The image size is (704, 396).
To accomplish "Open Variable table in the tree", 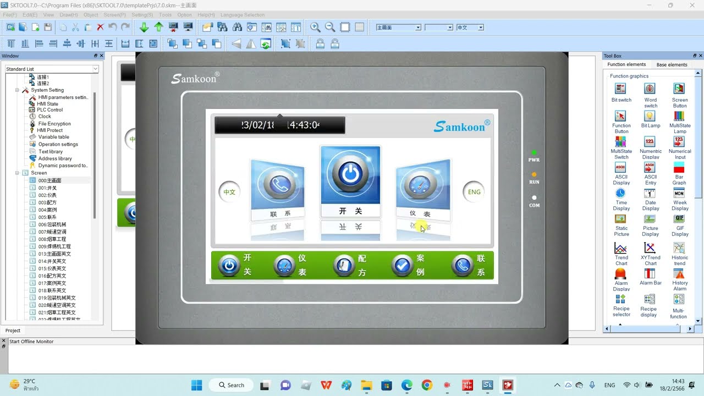I will point(53,137).
